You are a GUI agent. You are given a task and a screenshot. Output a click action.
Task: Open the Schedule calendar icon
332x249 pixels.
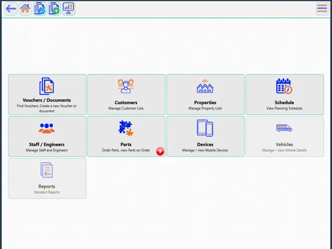point(284,86)
